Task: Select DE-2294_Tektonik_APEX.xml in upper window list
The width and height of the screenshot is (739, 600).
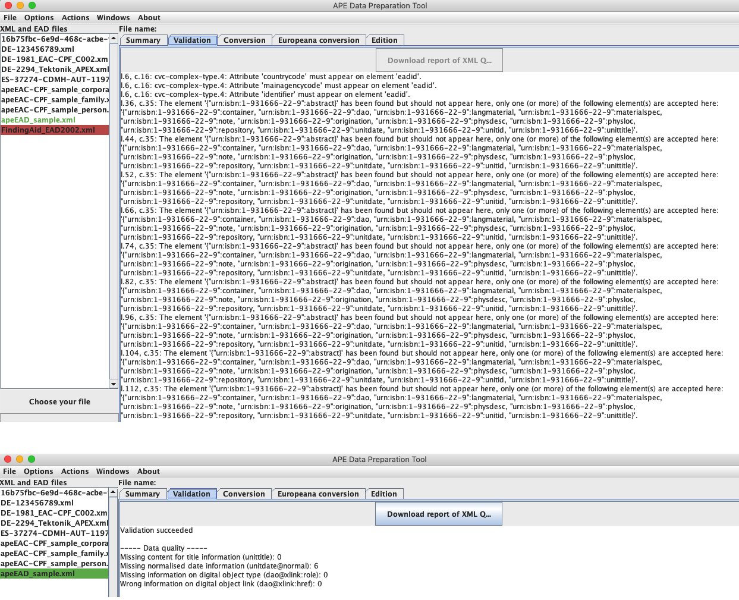Action: click(54, 70)
